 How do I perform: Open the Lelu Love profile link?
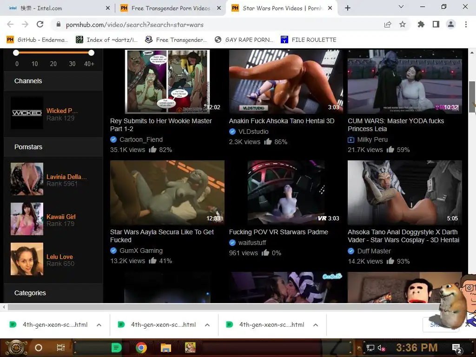click(59, 257)
